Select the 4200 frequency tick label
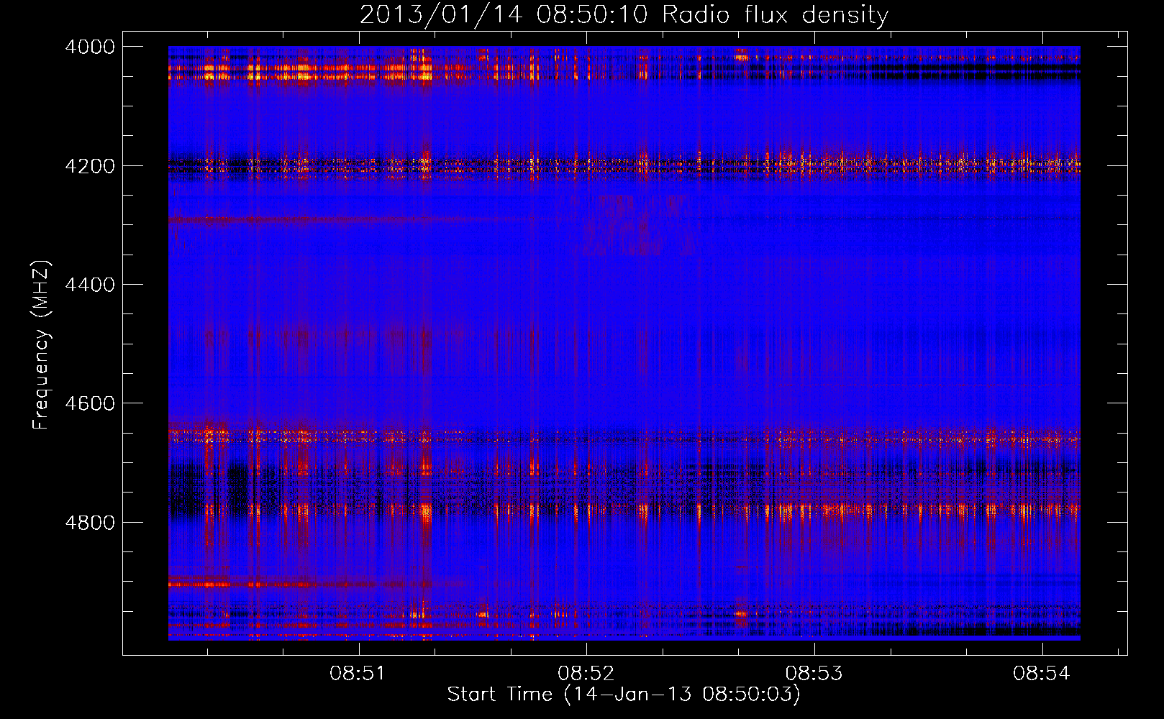 90,165
